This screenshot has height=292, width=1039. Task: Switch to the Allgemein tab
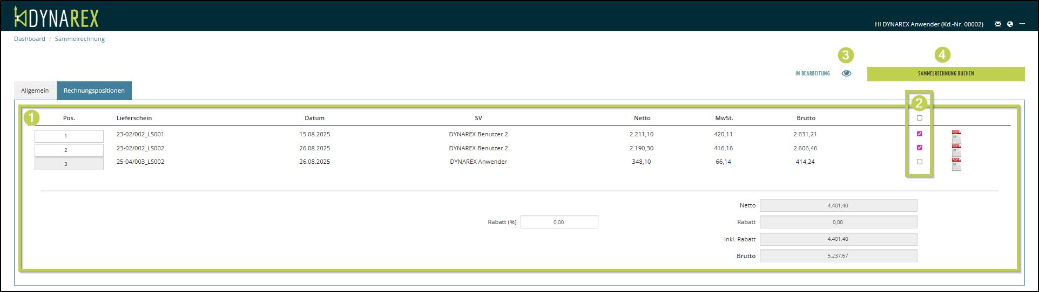pyautogui.click(x=35, y=91)
